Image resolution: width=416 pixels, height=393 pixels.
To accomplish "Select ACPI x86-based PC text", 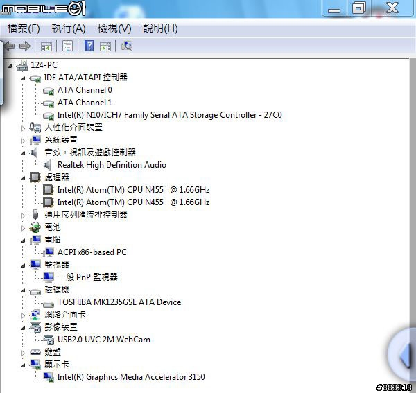I will point(92,252).
